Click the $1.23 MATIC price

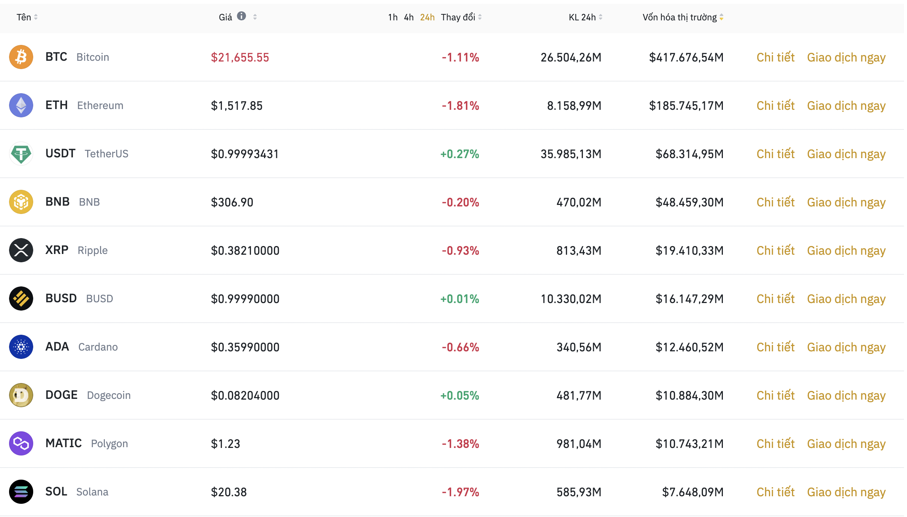point(225,444)
